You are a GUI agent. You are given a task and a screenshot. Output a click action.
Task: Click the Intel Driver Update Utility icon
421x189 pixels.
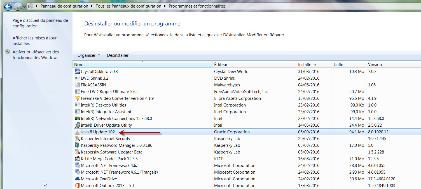pos(78,125)
